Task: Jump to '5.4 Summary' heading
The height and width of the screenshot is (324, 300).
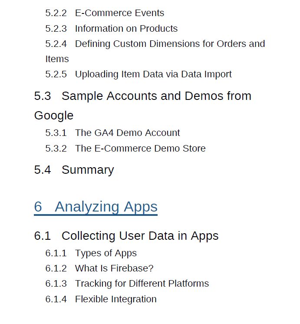Action: click(x=74, y=170)
